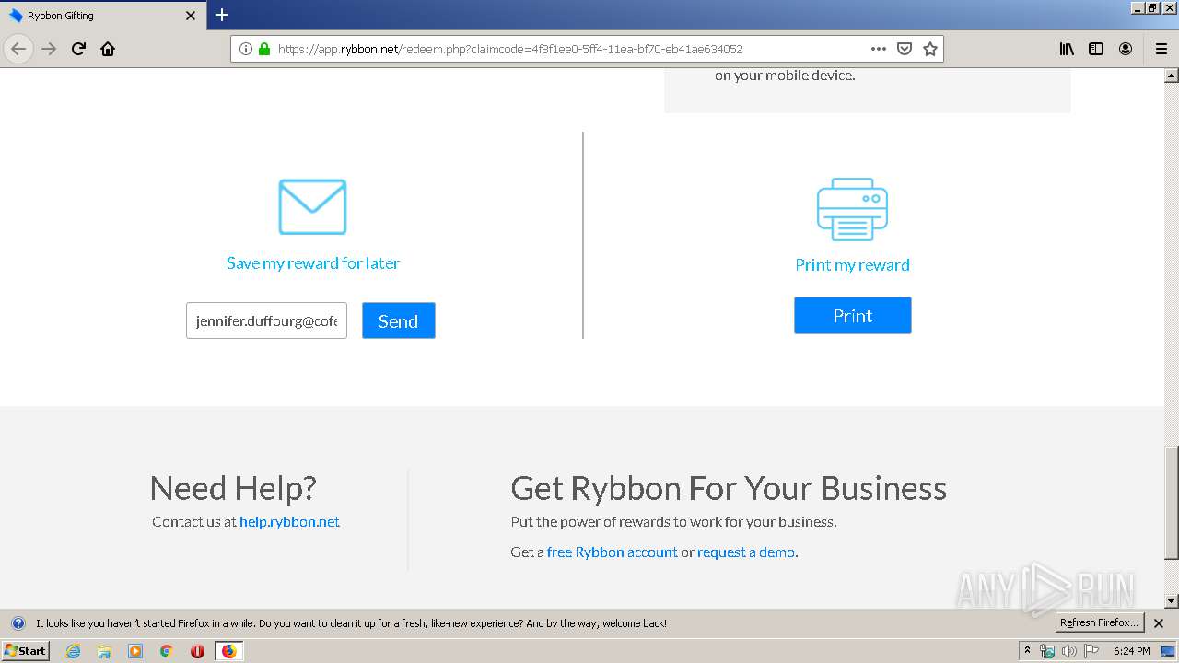This screenshot has width=1179, height=663.
Task: Open a new tab with plus button
Action: pyautogui.click(x=222, y=15)
